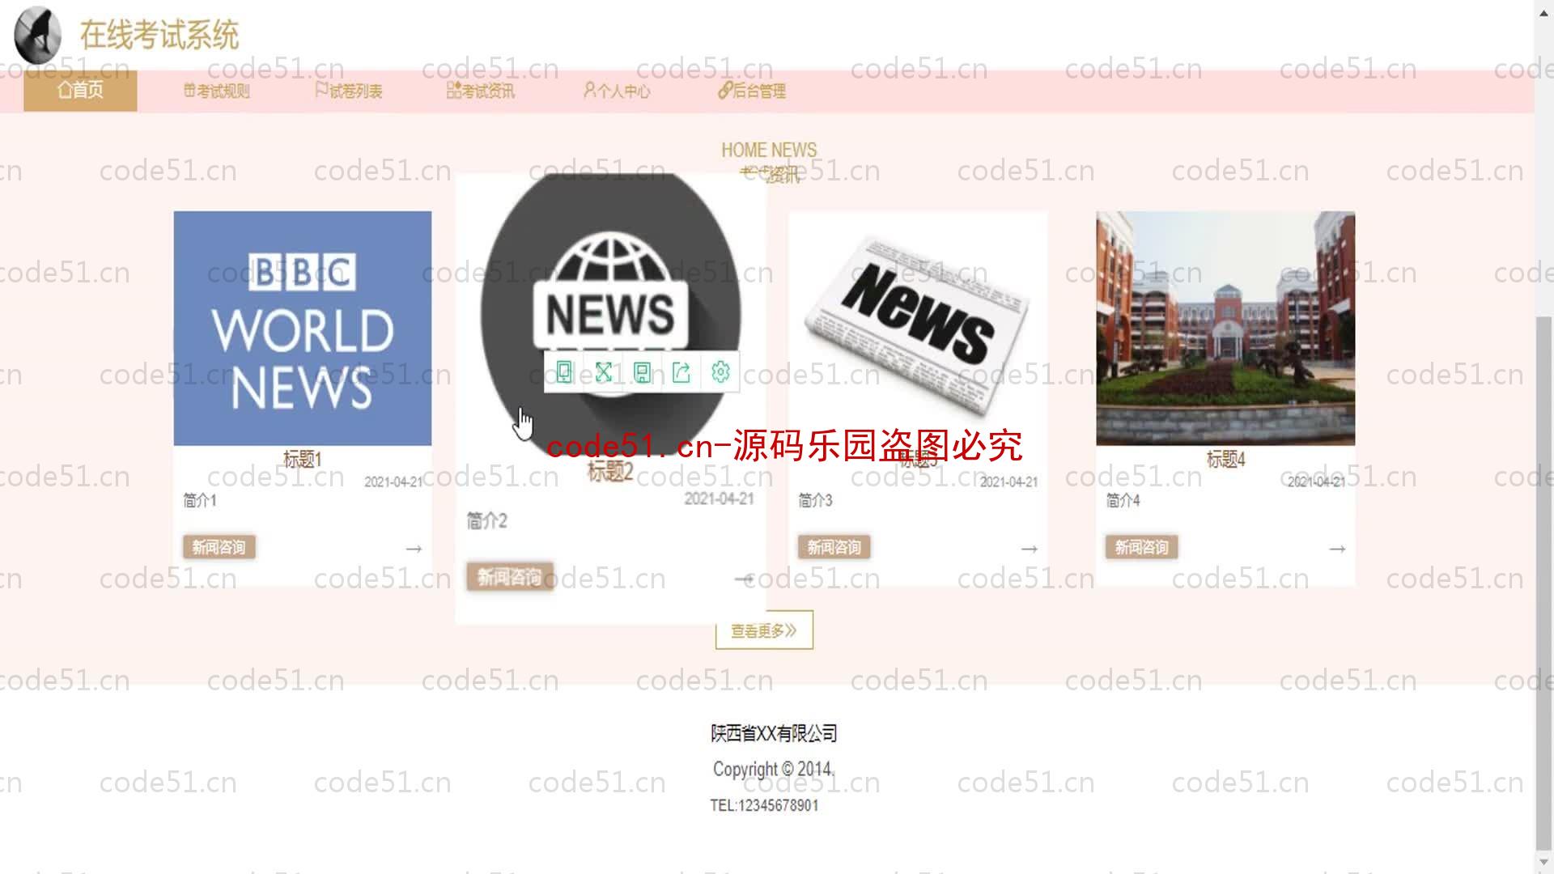The image size is (1554, 874).
Task: Click the 简介4 description text
Action: pos(1123,501)
